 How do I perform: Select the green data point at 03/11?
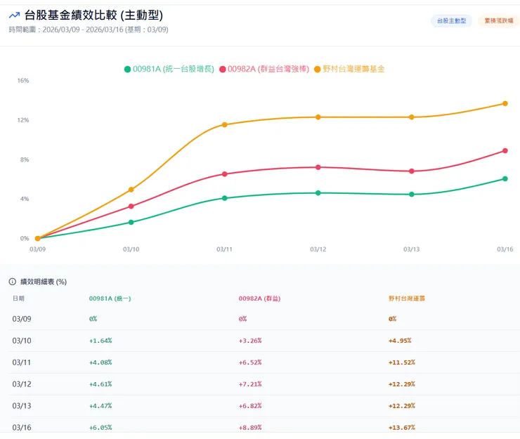[225, 198]
